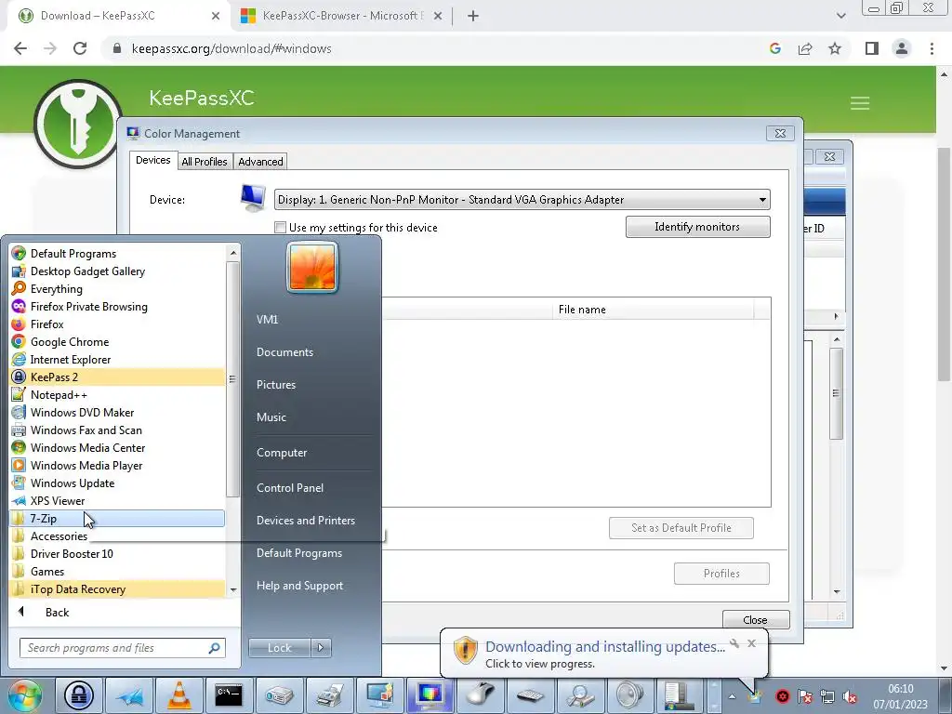The height and width of the screenshot is (714, 952).
Task: Expand the Accessories folder
Action: [x=117, y=536]
